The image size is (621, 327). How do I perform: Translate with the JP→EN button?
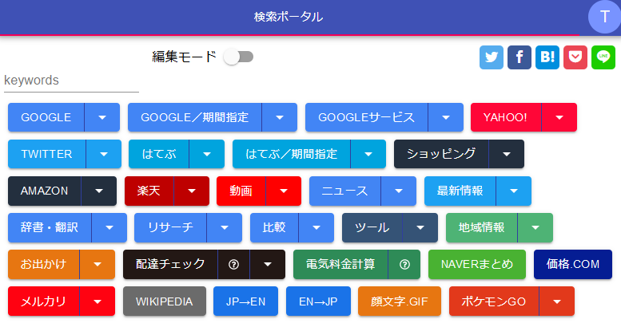(x=245, y=301)
